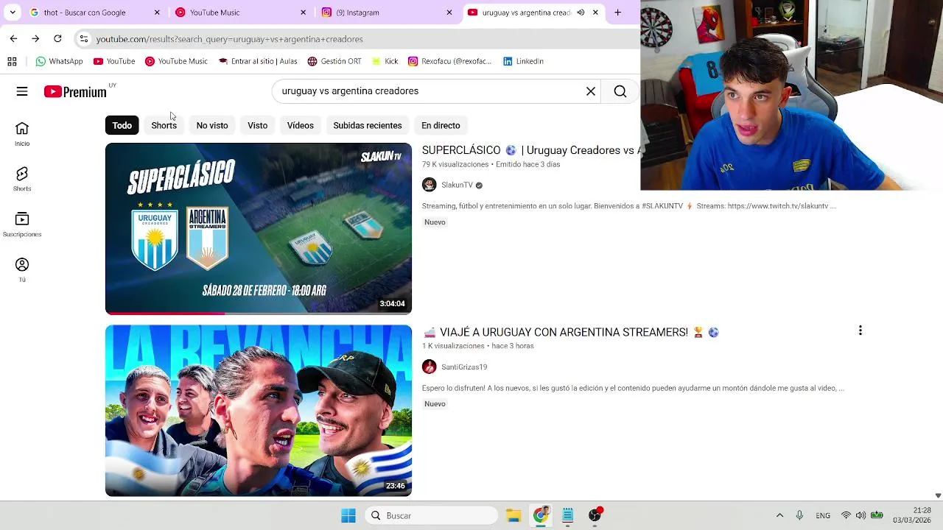
Task: Switch to the YouTube Music tab
Action: coord(240,13)
